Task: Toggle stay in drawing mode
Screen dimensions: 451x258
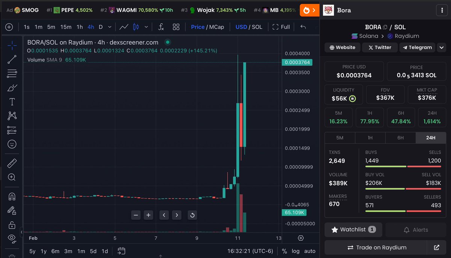Action: 12,210
